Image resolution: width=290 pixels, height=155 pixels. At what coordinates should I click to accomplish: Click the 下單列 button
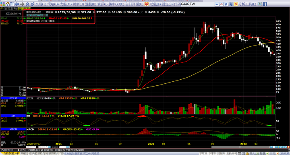(x=213, y=153)
